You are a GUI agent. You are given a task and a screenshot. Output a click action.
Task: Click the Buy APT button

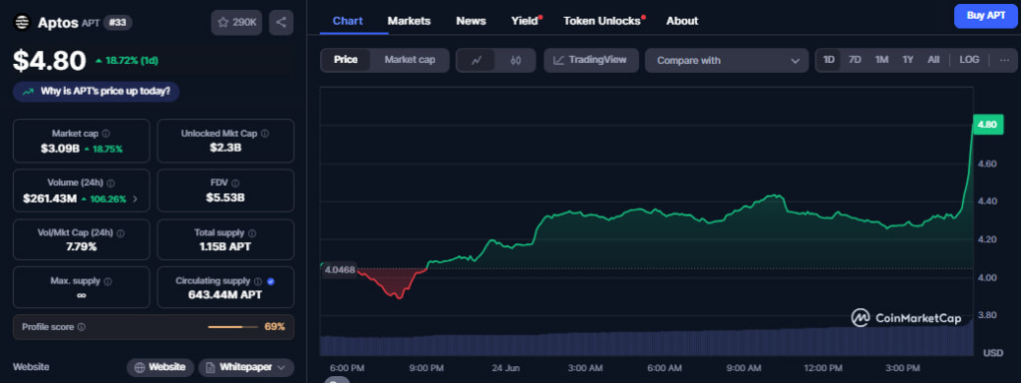tap(985, 16)
